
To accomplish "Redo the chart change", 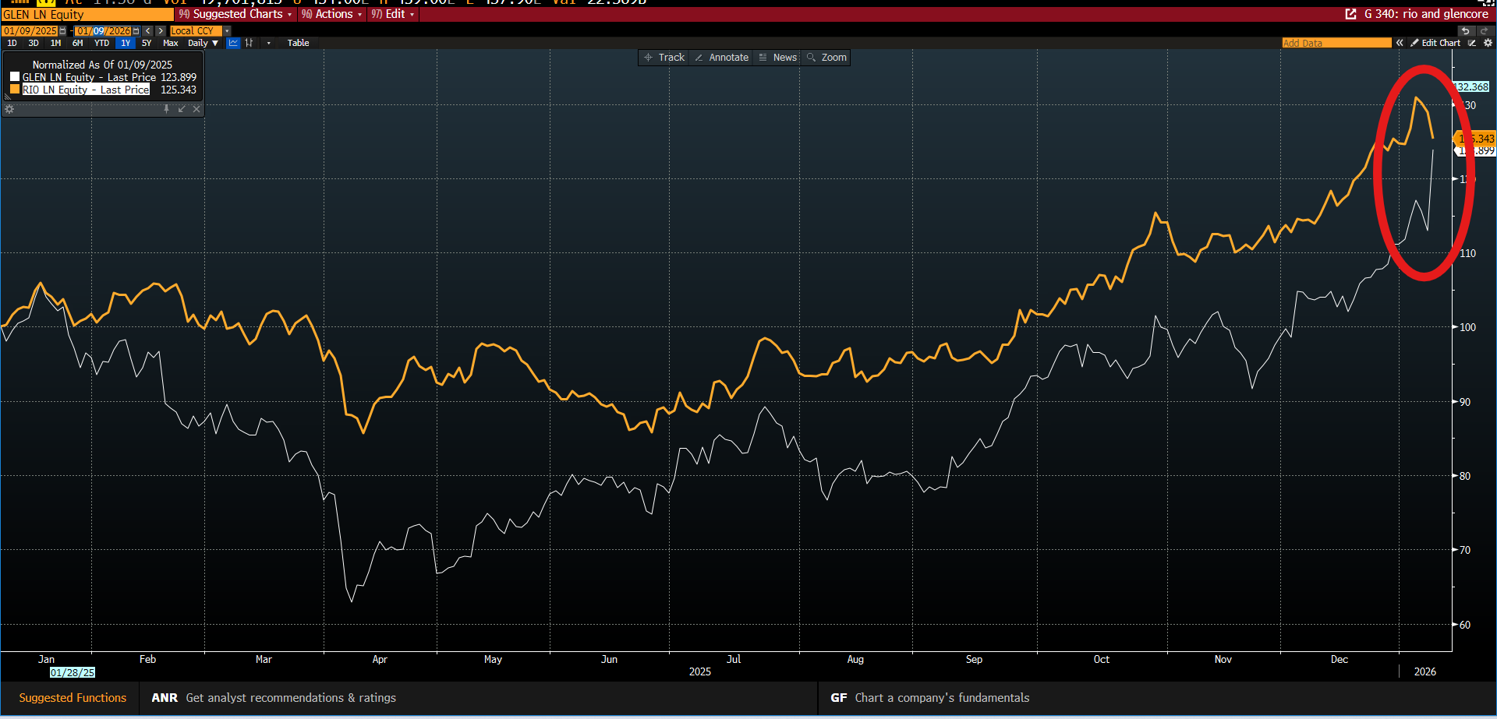I will [1484, 31].
